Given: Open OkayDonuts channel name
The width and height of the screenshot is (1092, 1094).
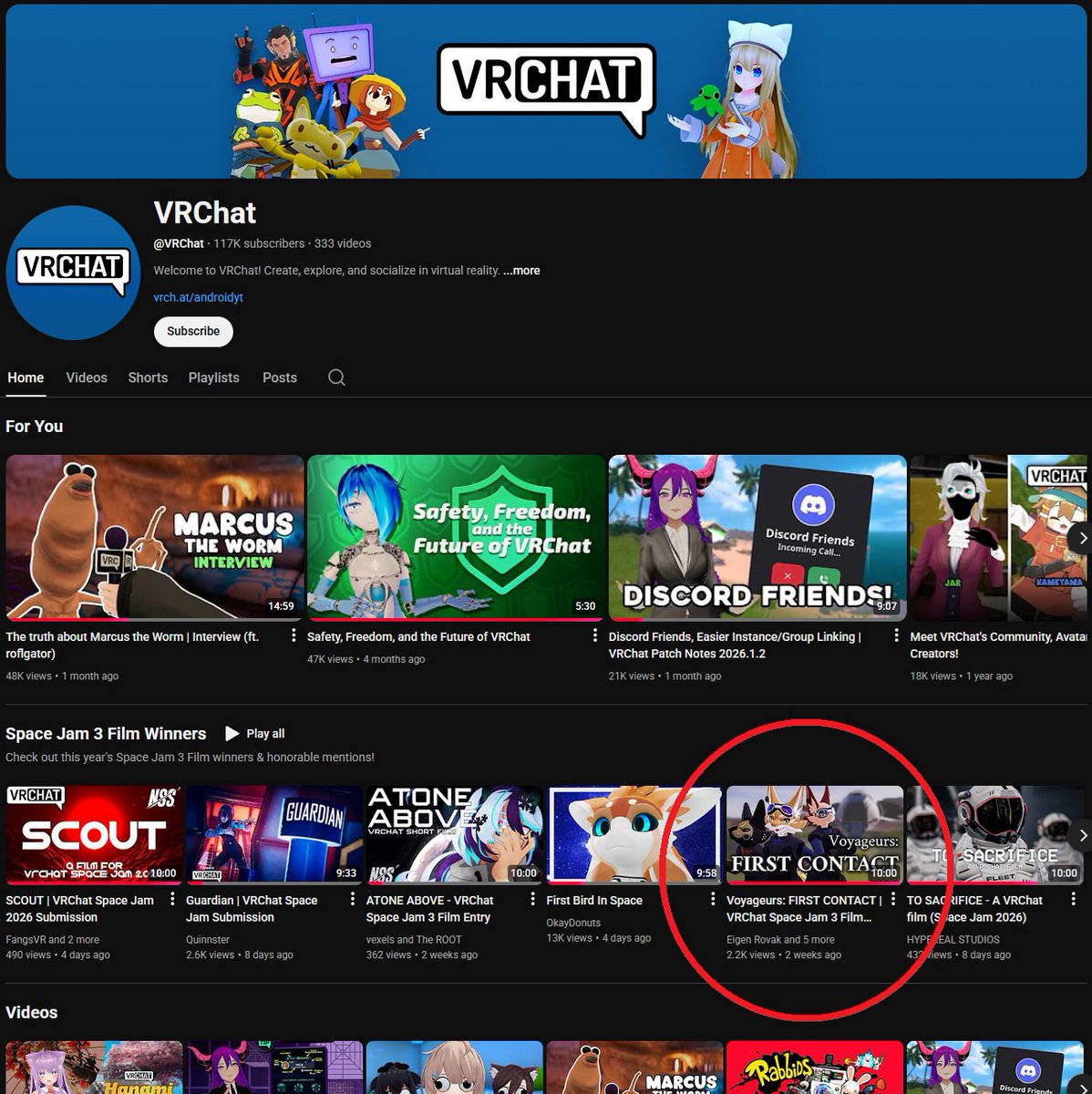Looking at the screenshot, I should (x=573, y=923).
